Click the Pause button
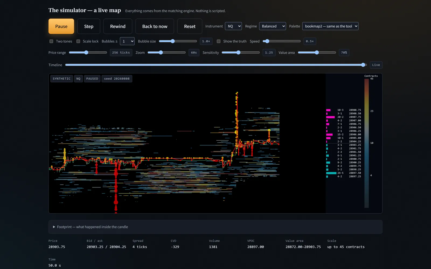This screenshot has width=431, height=269. pos(61,26)
